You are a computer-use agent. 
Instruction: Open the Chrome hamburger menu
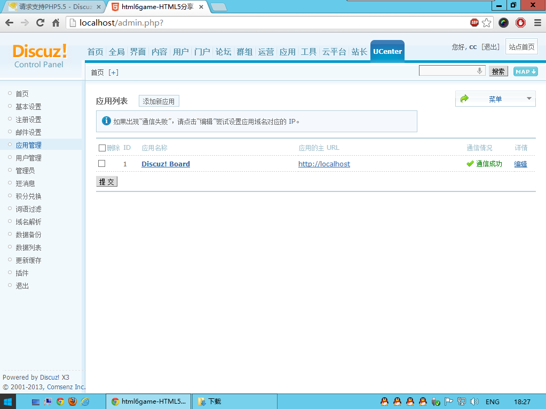point(537,23)
